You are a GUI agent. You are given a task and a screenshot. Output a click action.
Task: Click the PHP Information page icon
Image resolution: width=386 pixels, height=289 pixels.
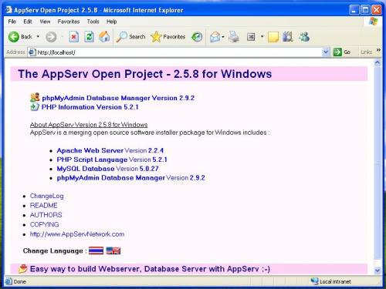(35, 106)
